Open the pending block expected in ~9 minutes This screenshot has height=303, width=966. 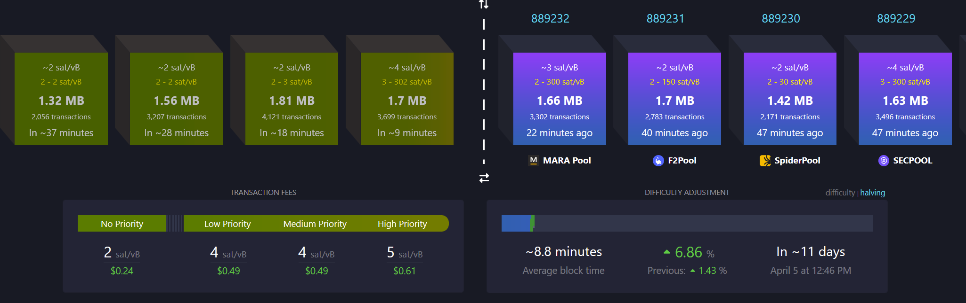point(407,99)
